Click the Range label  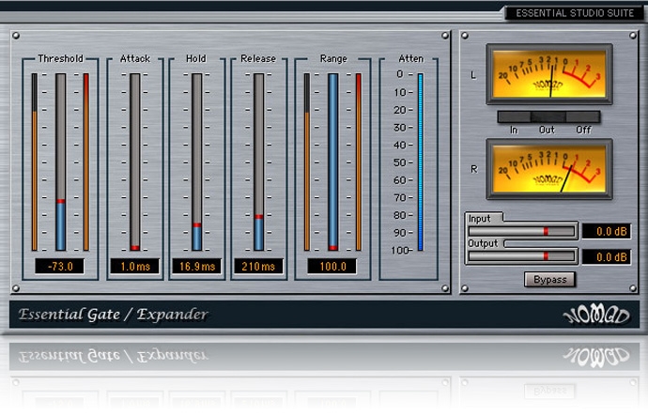pos(333,58)
